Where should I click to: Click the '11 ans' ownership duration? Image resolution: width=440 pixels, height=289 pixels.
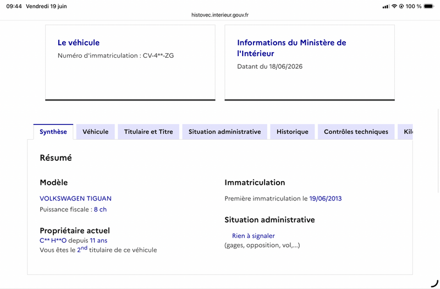click(x=98, y=241)
